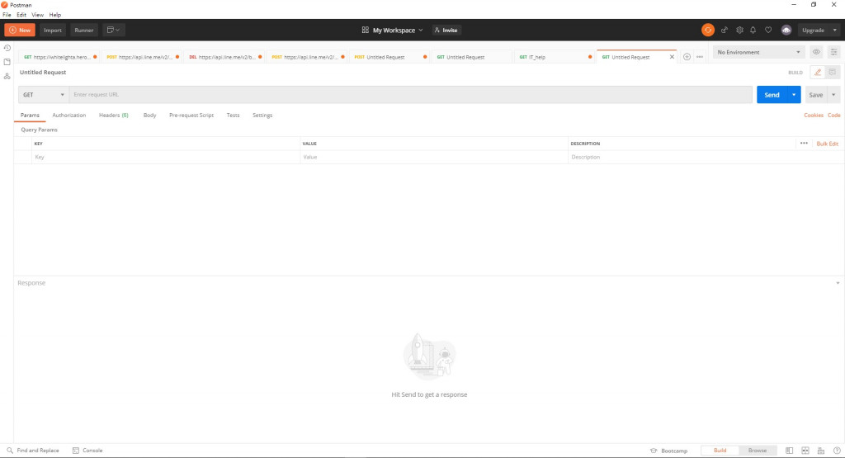The height and width of the screenshot is (458, 845).
Task: Open the View menu
Action: point(38,15)
